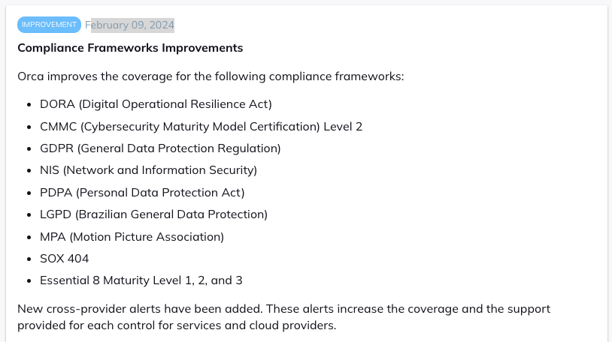Image resolution: width=612 pixels, height=342 pixels.
Task: Select the SOX 404 list item
Action: (65, 259)
